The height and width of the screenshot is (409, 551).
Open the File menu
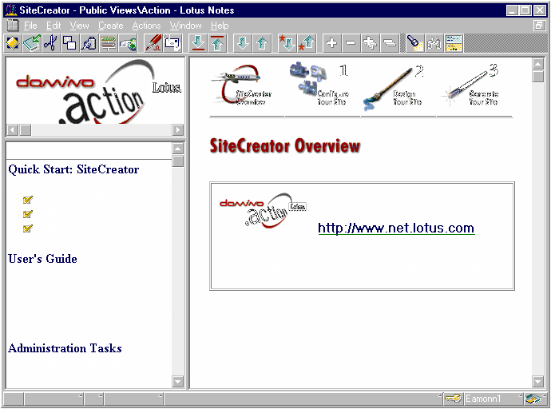pyautogui.click(x=30, y=26)
